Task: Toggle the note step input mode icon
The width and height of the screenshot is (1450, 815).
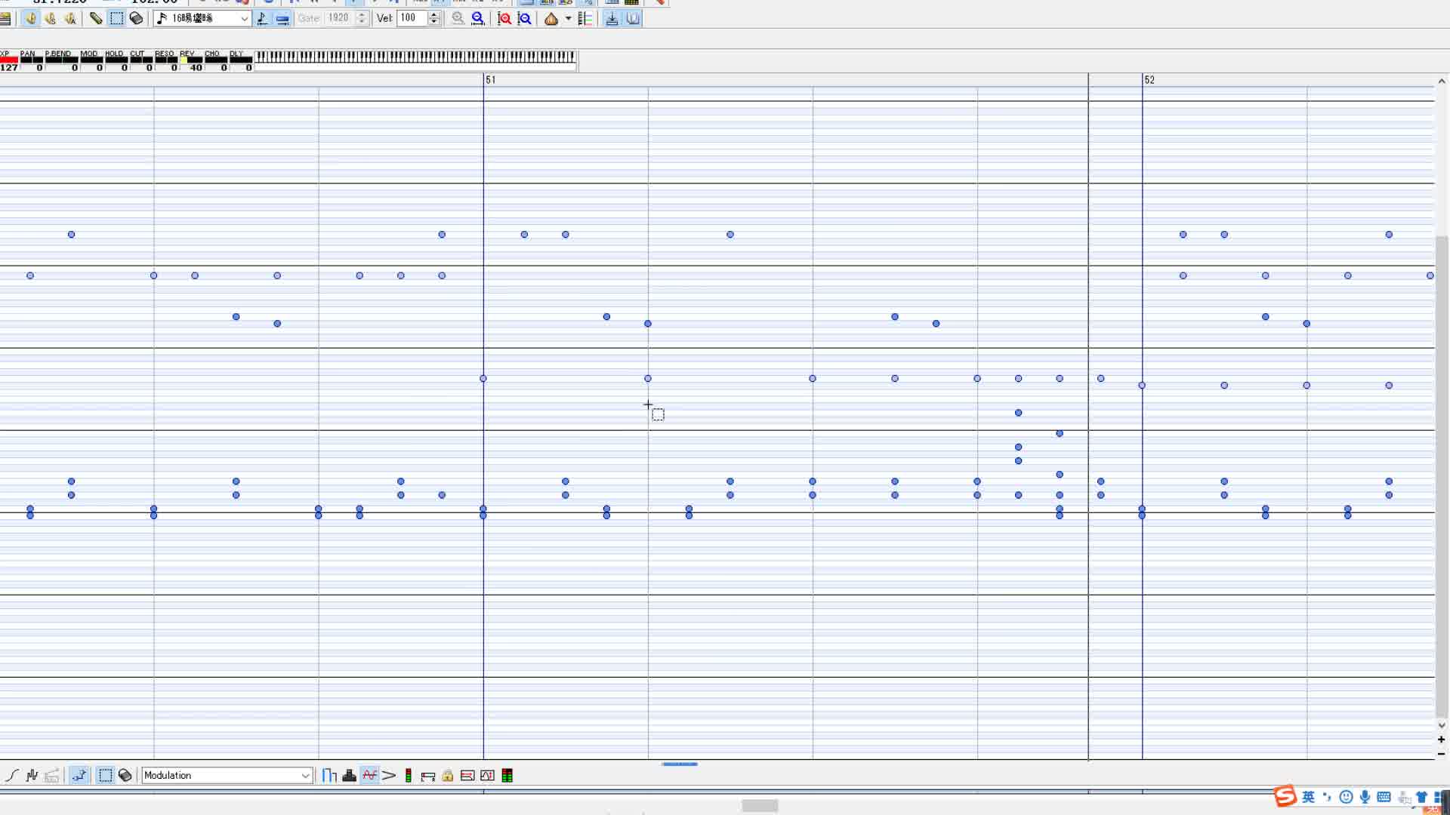Action: pyautogui.click(x=262, y=18)
